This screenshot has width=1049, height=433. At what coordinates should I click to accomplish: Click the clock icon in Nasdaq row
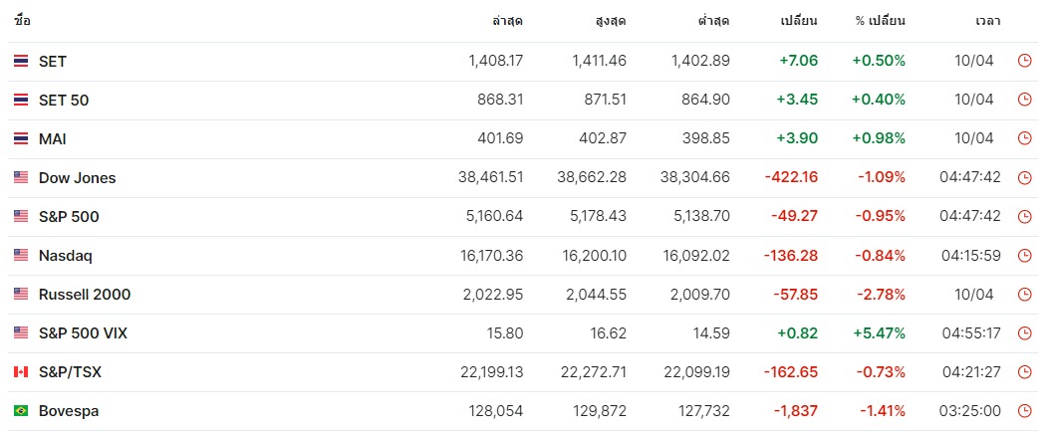point(1024,255)
